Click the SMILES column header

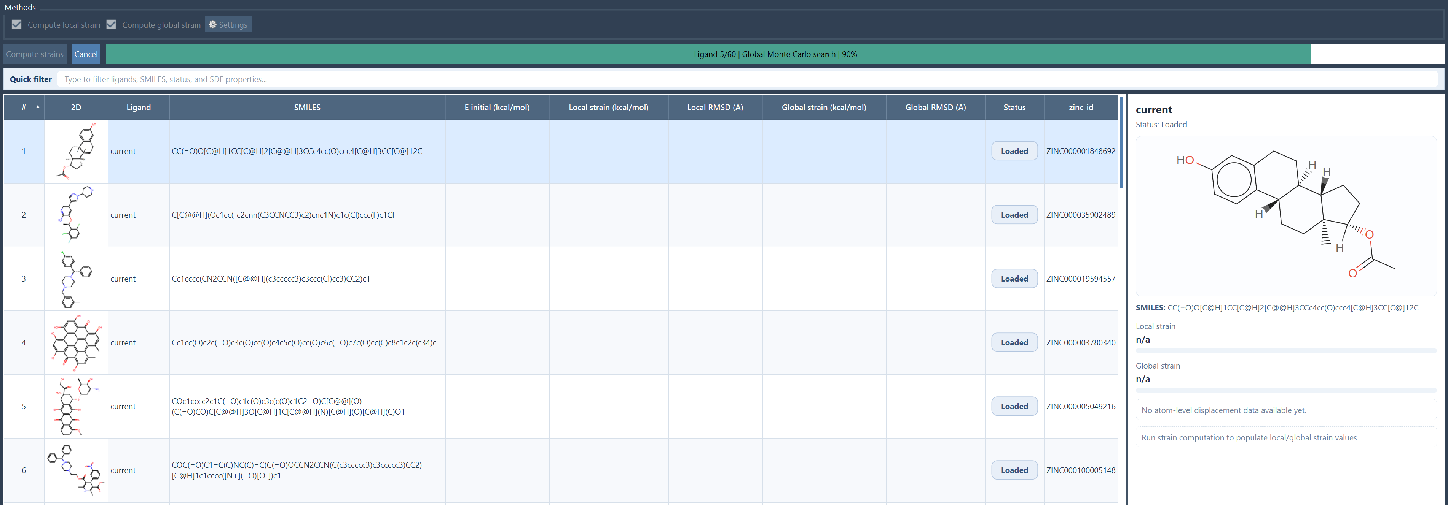pos(307,107)
